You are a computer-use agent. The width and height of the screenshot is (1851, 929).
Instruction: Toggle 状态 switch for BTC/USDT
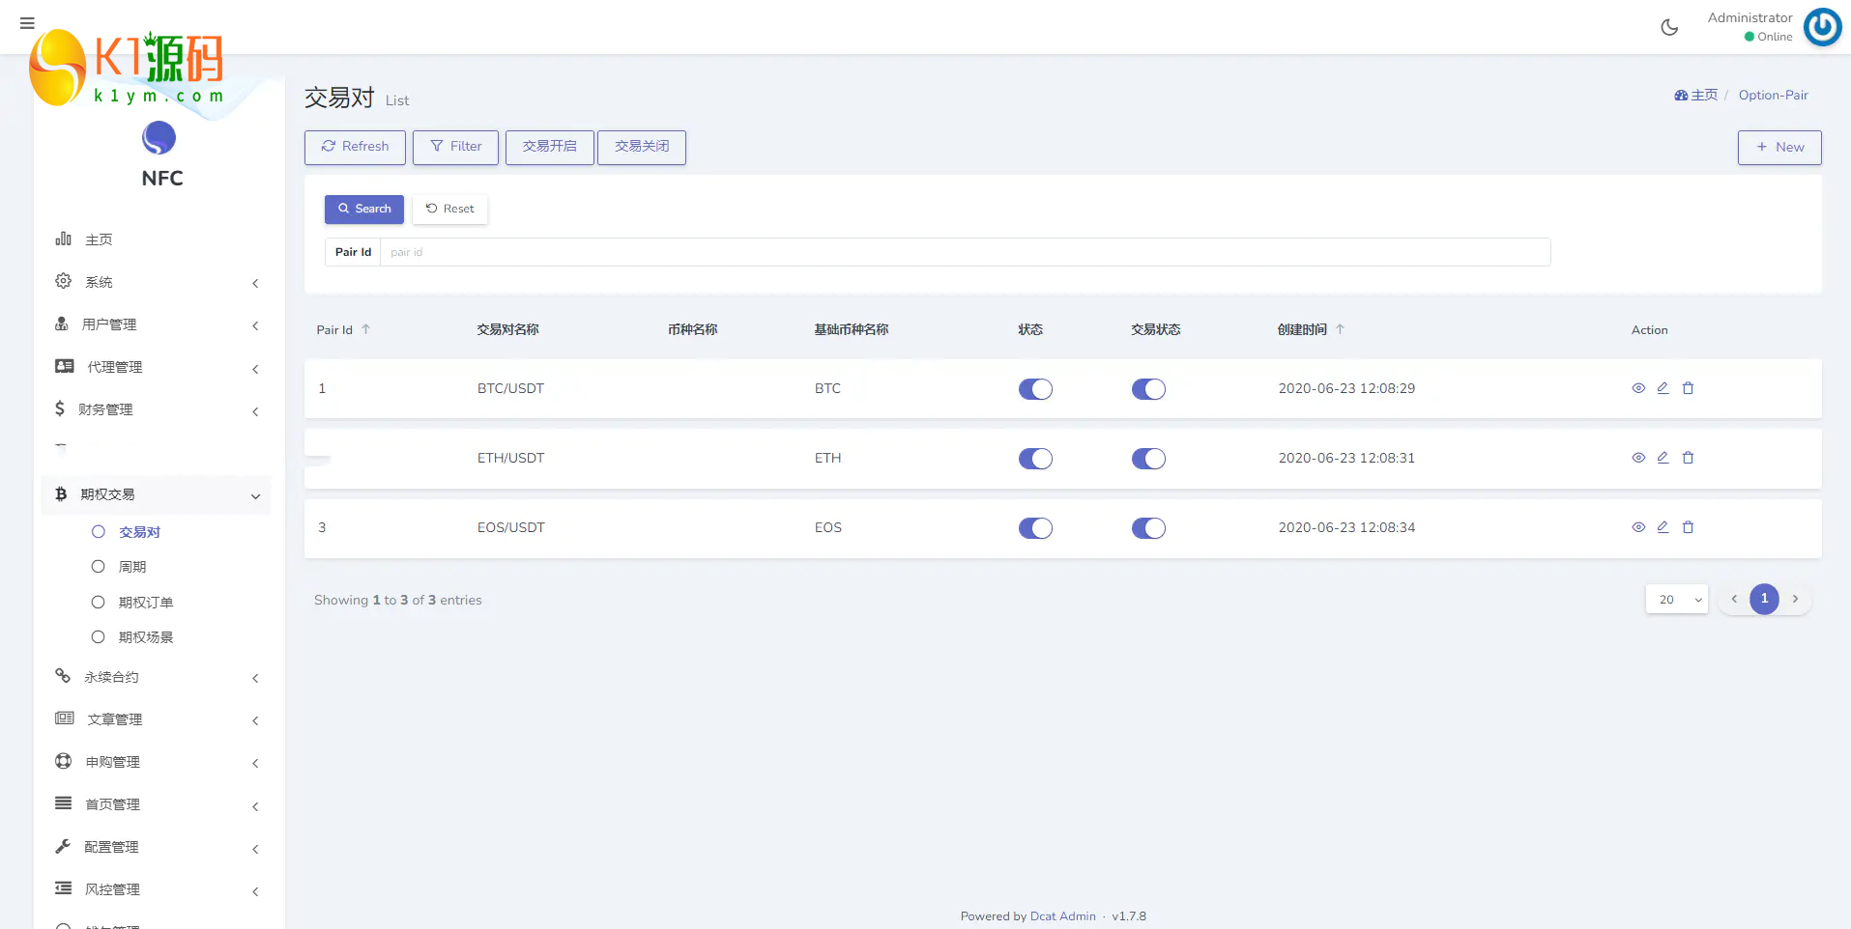tap(1035, 389)
